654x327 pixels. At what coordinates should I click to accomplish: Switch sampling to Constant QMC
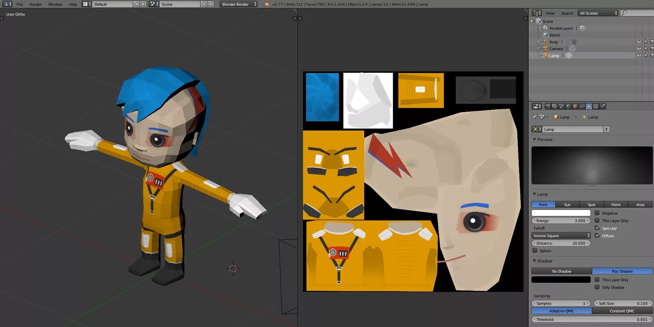point(622,311)
